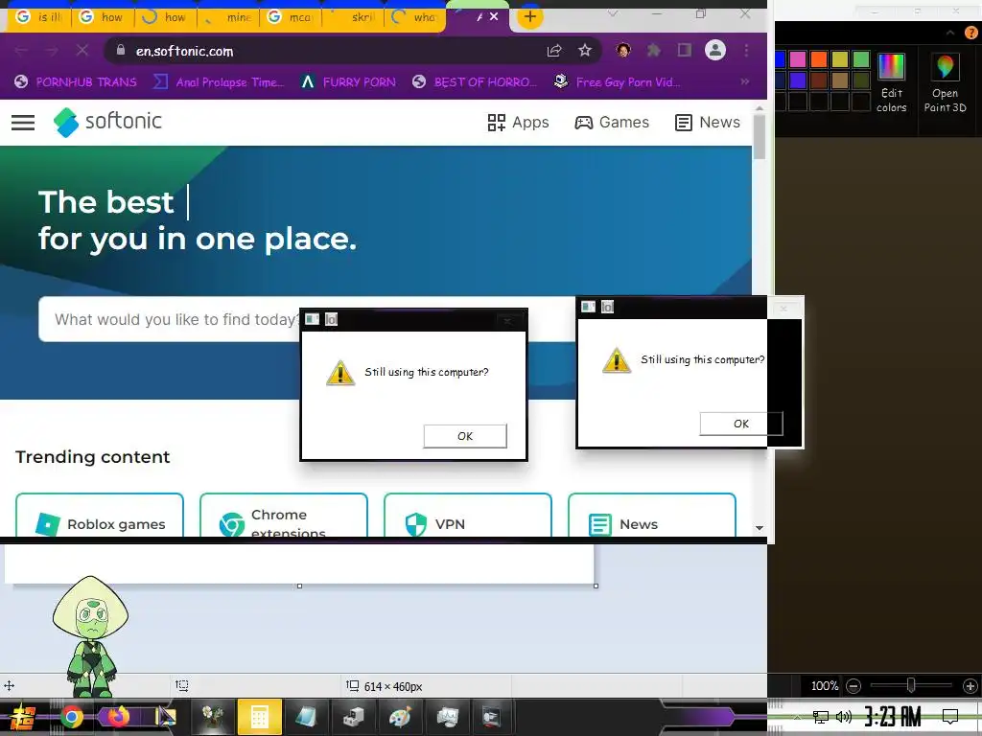The width and height of the screenshot is (982, 736).
Task: Switch to the 'wha' tab
Action: click(x=414, y=17)
